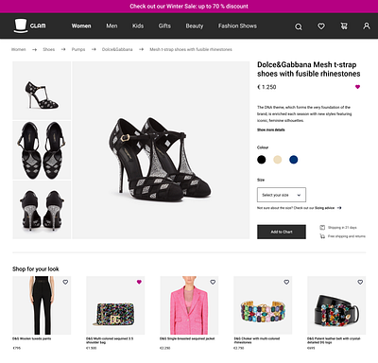Screen dimensions: 378x363
Task: Open wishlist heart icon in header
Action: tap(321, 26)
